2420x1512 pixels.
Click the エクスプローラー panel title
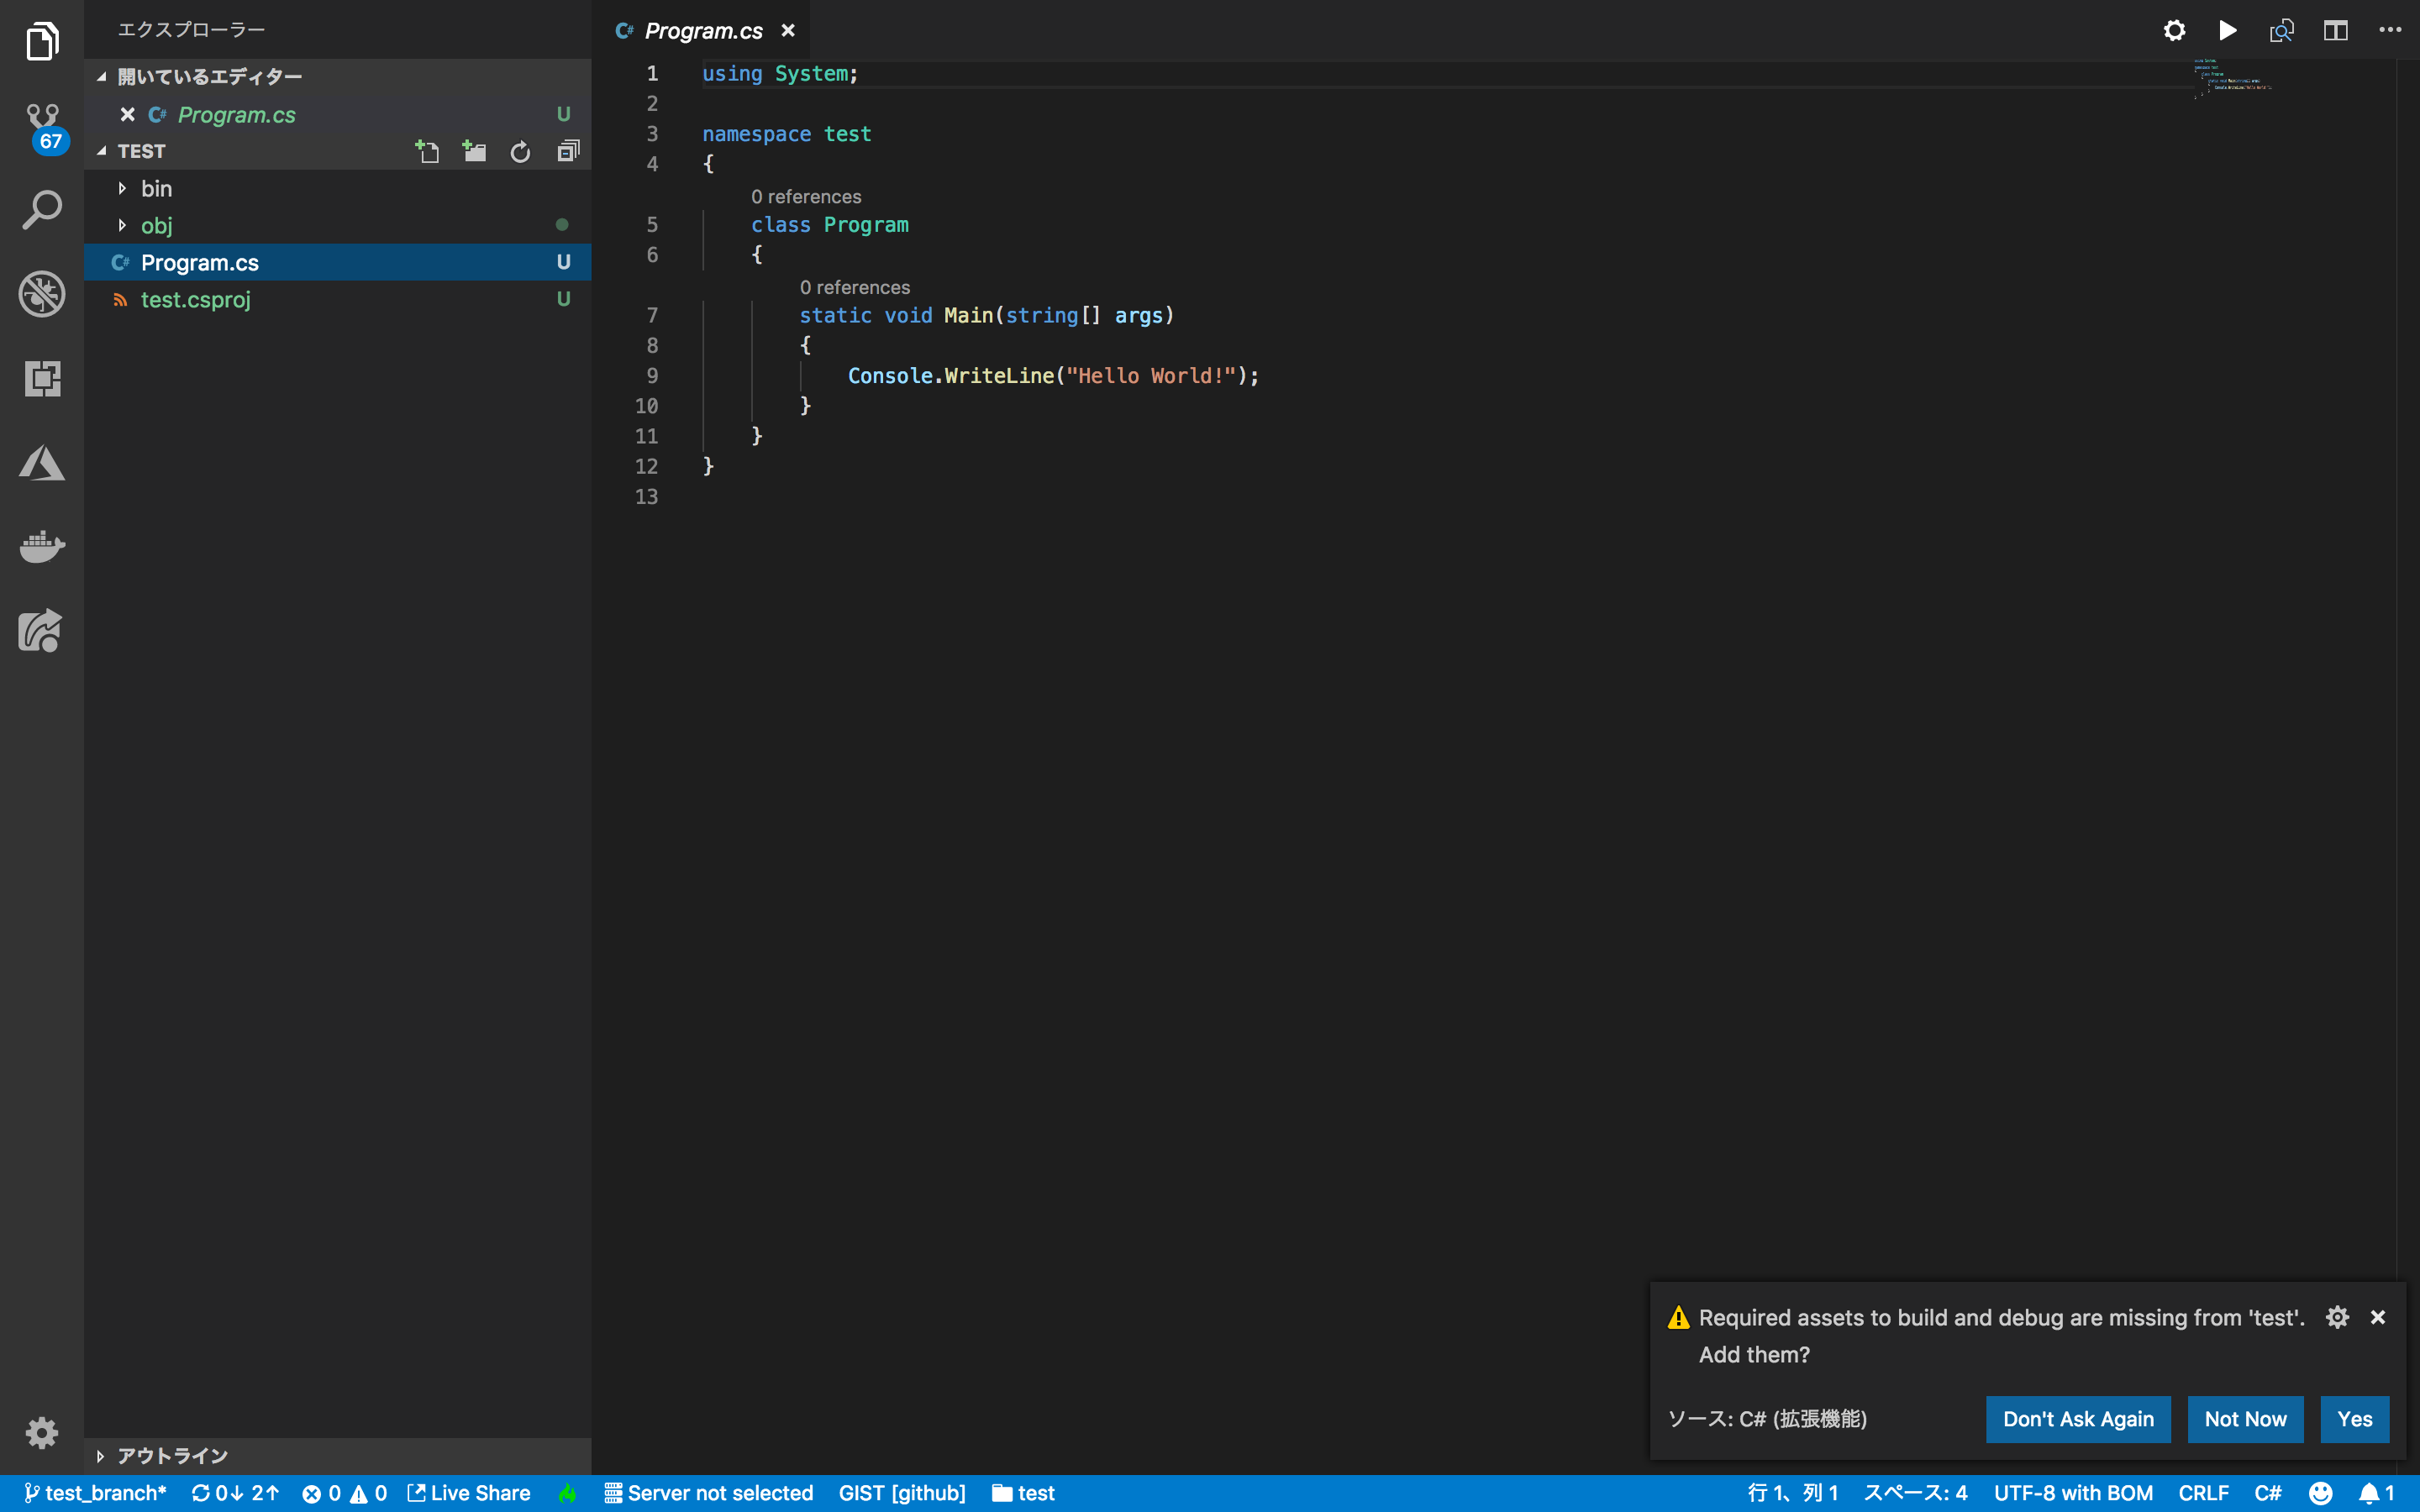click(191, 30)
